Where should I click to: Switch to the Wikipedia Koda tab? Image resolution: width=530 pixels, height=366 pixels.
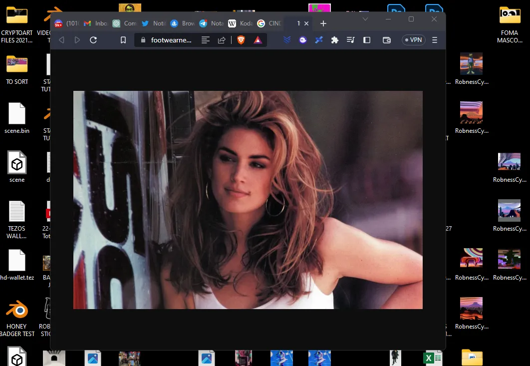[240, 23]
